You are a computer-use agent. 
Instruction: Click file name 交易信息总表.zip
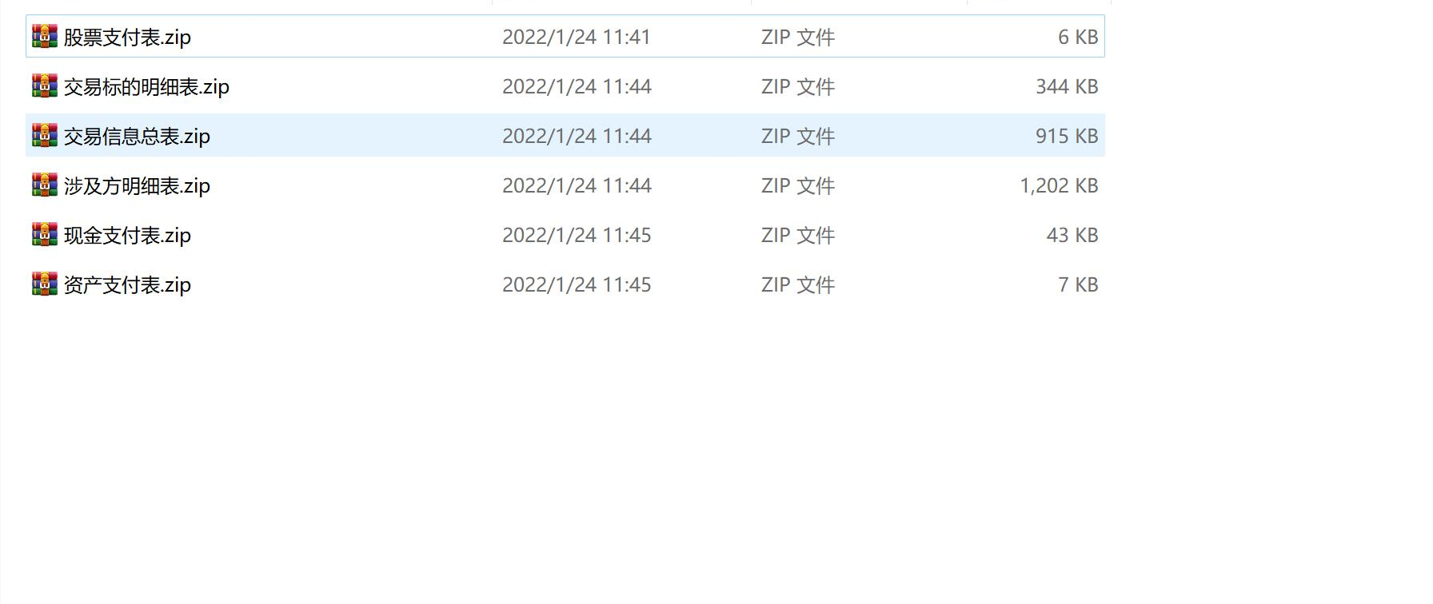137,137
